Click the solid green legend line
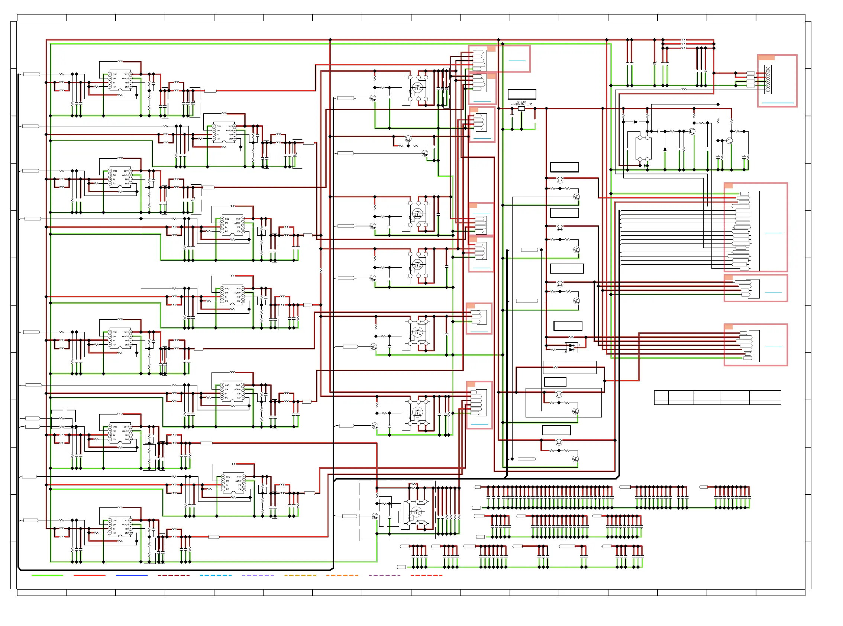 (47, 575)
